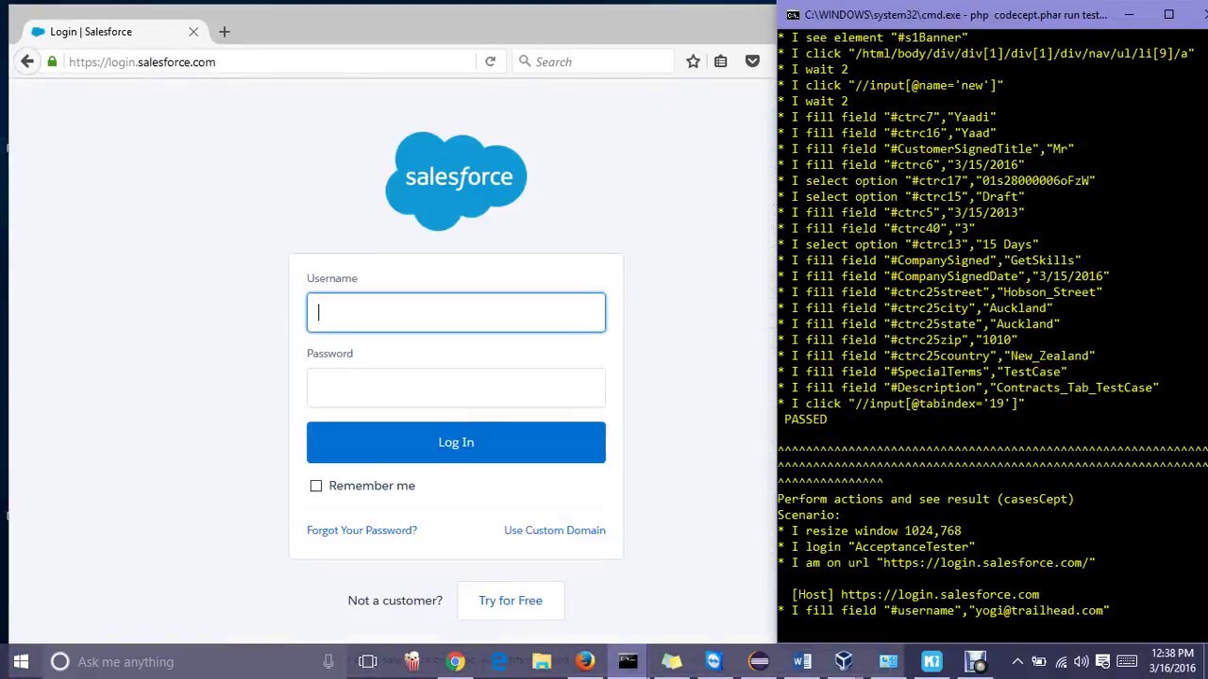This screenshot has width=1208, height=679.
Task: Switch to Command Prompt on taskbar
Action: tap(628, 661)
